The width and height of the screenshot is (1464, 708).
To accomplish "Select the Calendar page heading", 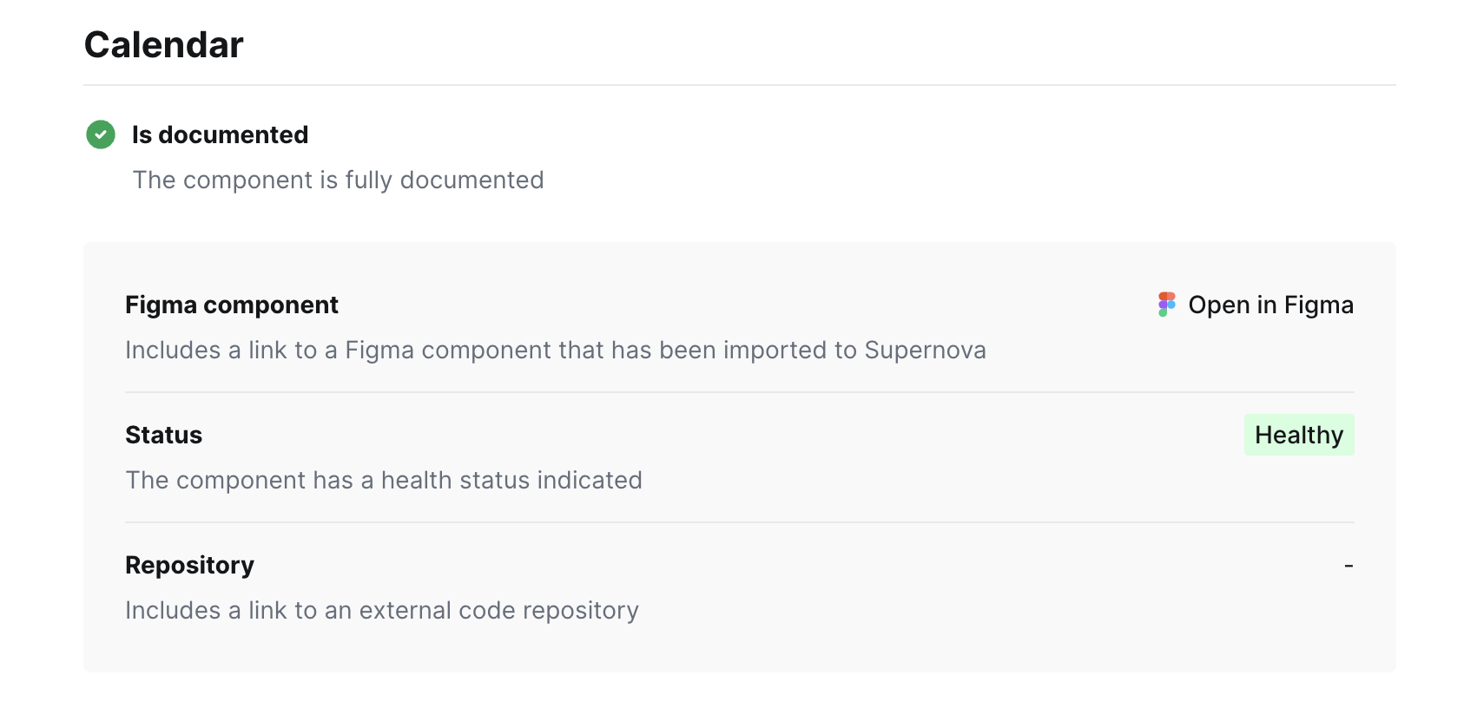I will 163,45.
